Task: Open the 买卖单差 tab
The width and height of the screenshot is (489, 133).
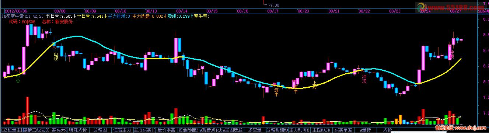Action: click(343, 130)
